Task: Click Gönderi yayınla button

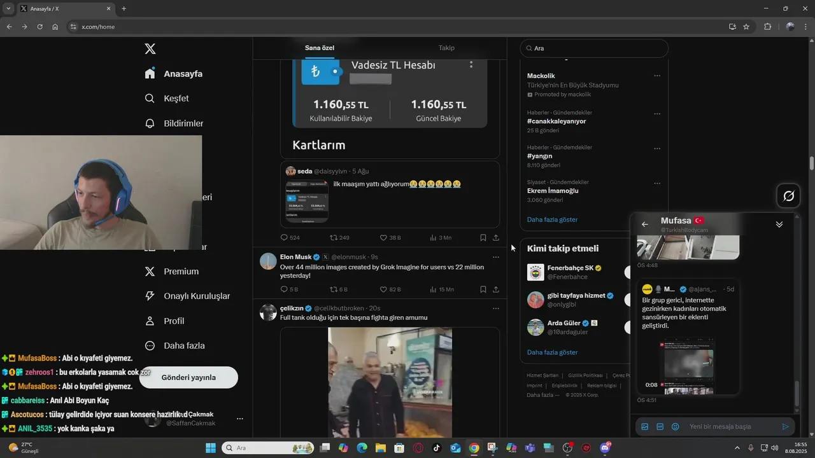Action: coord(188,377)
